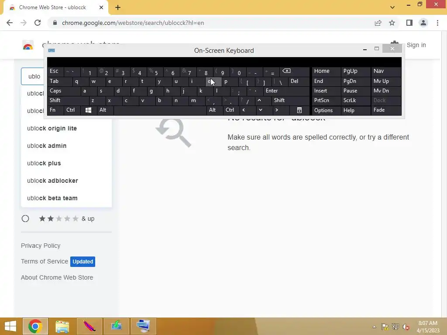The image size is (447, 335).
Task: Click the Windows logo key on keyboard
Action: click(88, 110)
